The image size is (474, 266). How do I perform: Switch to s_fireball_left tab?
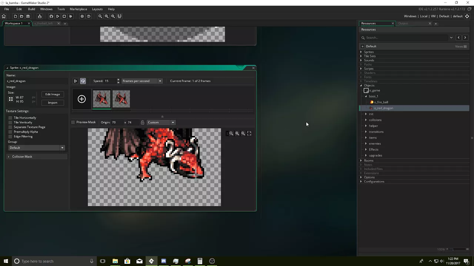44,23
